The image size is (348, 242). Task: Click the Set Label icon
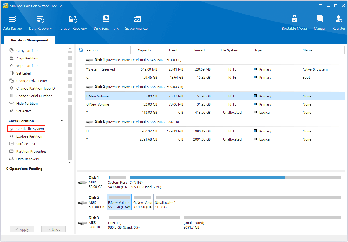(12, 73)
